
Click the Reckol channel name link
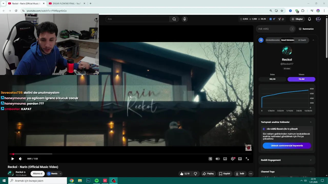(x=19, y=172)
